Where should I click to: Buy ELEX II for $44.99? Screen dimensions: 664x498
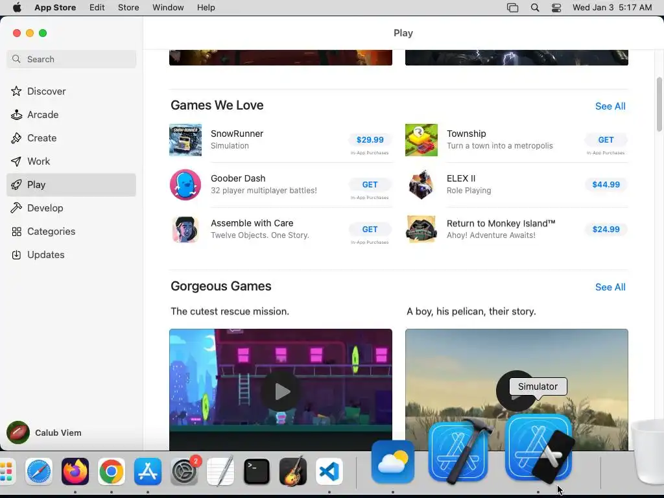606,185
